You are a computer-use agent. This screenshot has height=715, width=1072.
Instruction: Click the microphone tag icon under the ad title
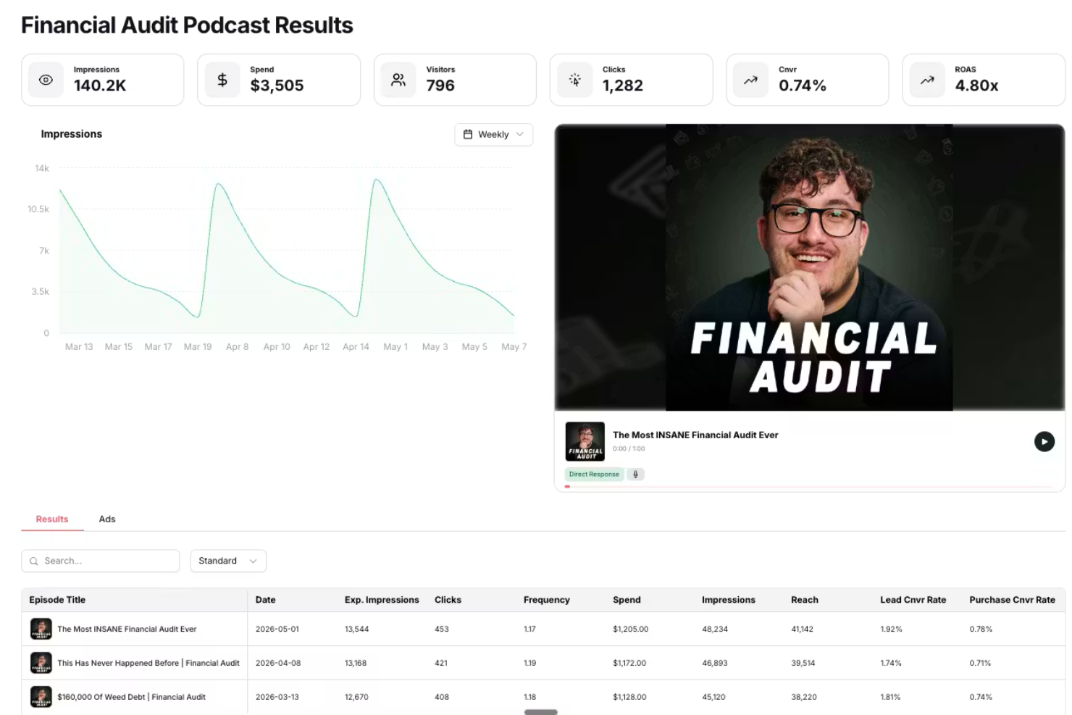click(635, 474)
